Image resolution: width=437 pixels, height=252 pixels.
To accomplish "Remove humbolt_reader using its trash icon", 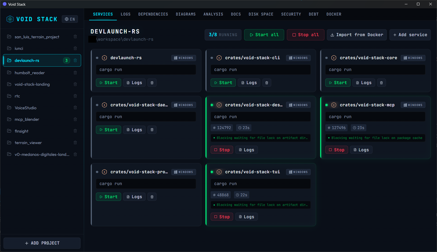I will (x=75, y=73).
